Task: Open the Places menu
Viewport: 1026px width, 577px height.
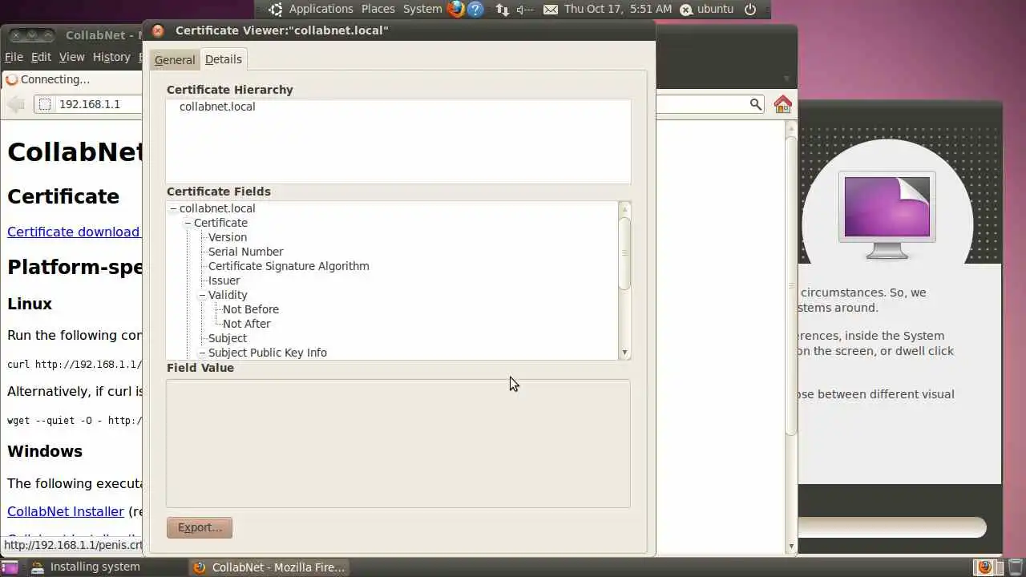Action: (378, 9)
